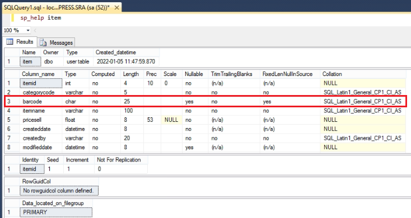
Task: Click the Prec value 10 for itemid
Action: pos(152,83)
